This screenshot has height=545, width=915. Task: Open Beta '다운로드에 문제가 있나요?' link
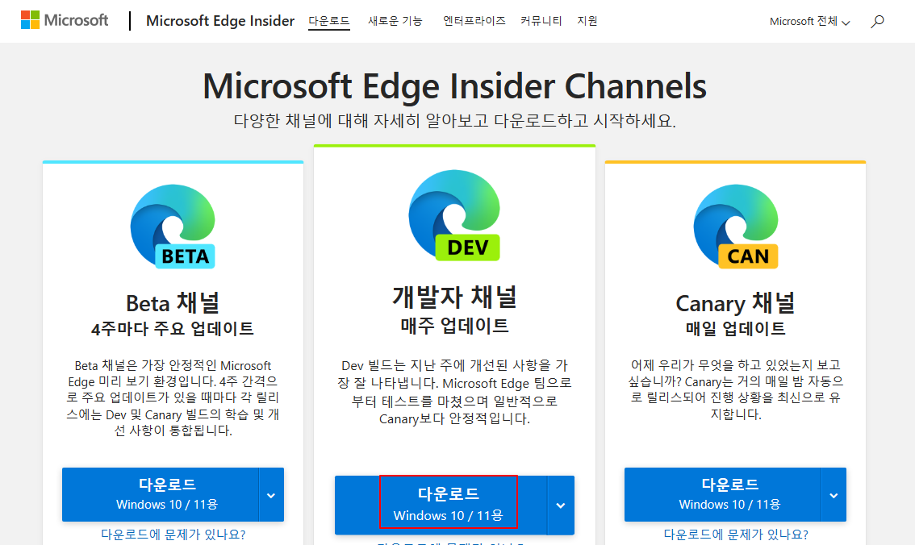coord(173,535)
